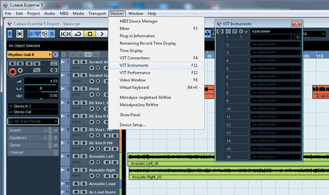Screen dimensions: 329x195
Task: Open the No Track Preset selector
Action: click(33, 121)
